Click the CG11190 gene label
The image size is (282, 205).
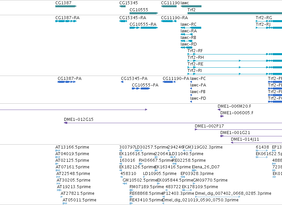click(x=170, y=3)
